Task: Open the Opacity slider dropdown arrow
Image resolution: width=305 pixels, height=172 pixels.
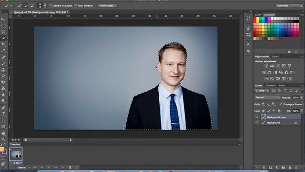Action: (x=302, y=97)
